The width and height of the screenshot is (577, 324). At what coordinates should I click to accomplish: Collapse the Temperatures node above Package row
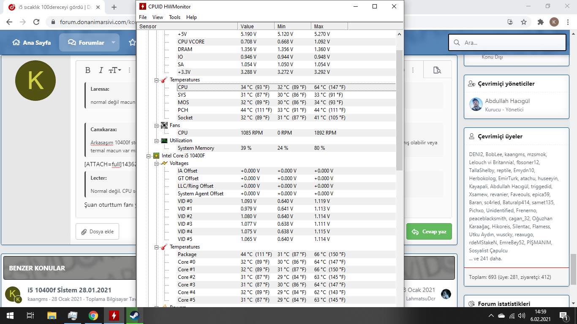click(x=156, y=247)
